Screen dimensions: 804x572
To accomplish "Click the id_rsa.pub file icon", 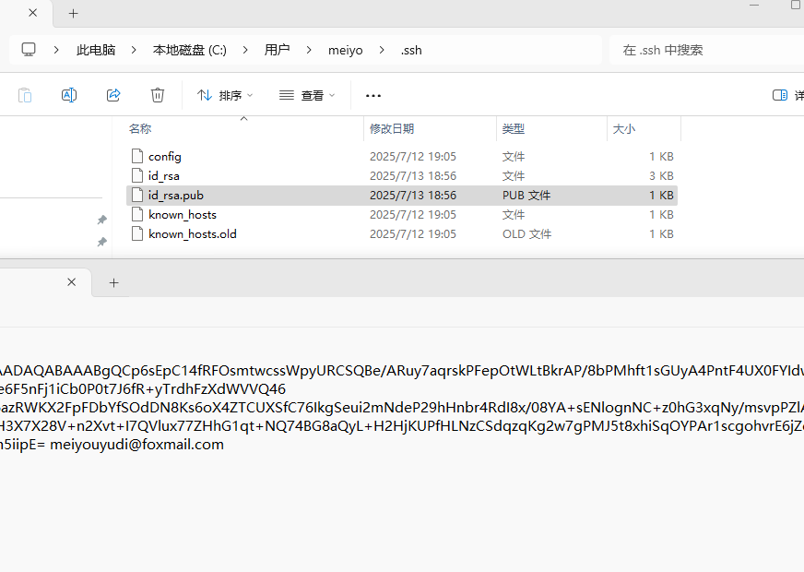I will coord(136,195).
